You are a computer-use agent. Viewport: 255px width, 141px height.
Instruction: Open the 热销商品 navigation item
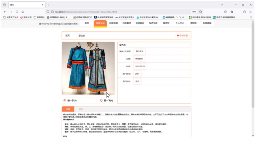pos(140,23)
